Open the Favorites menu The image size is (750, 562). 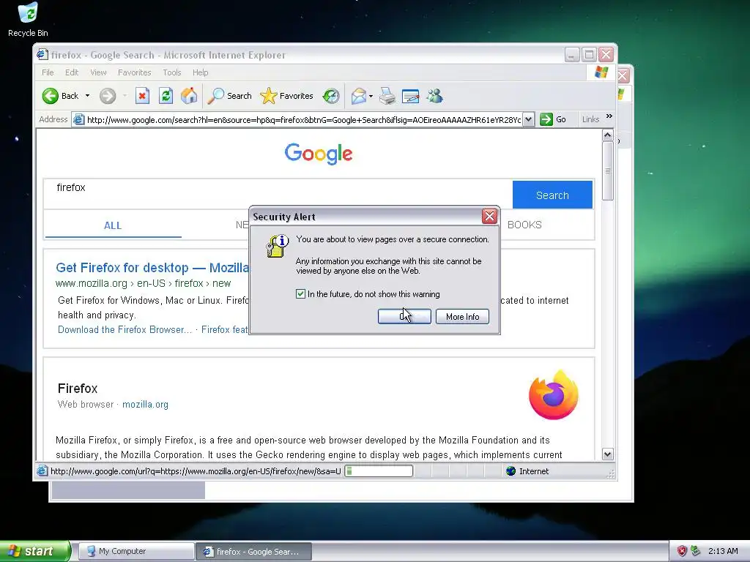[x=135, y=72]
